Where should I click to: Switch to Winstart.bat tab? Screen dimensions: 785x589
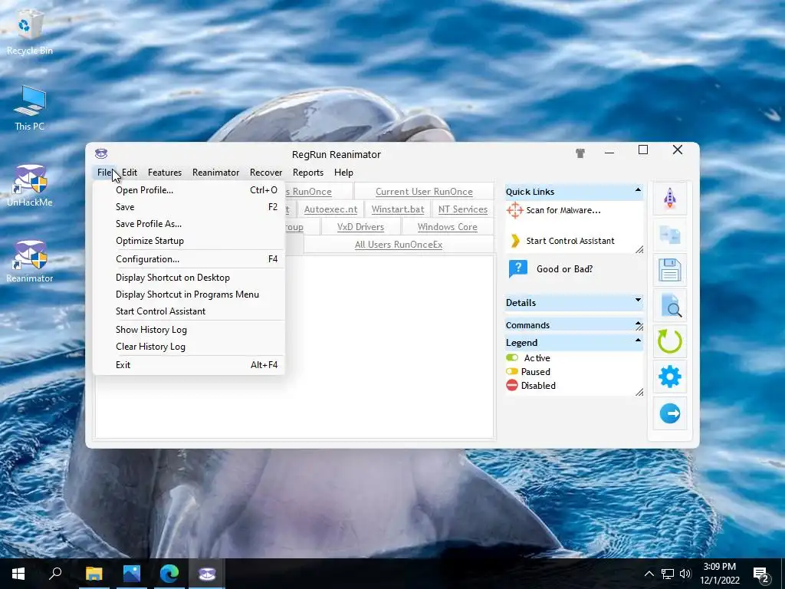(x=398, y=209)
